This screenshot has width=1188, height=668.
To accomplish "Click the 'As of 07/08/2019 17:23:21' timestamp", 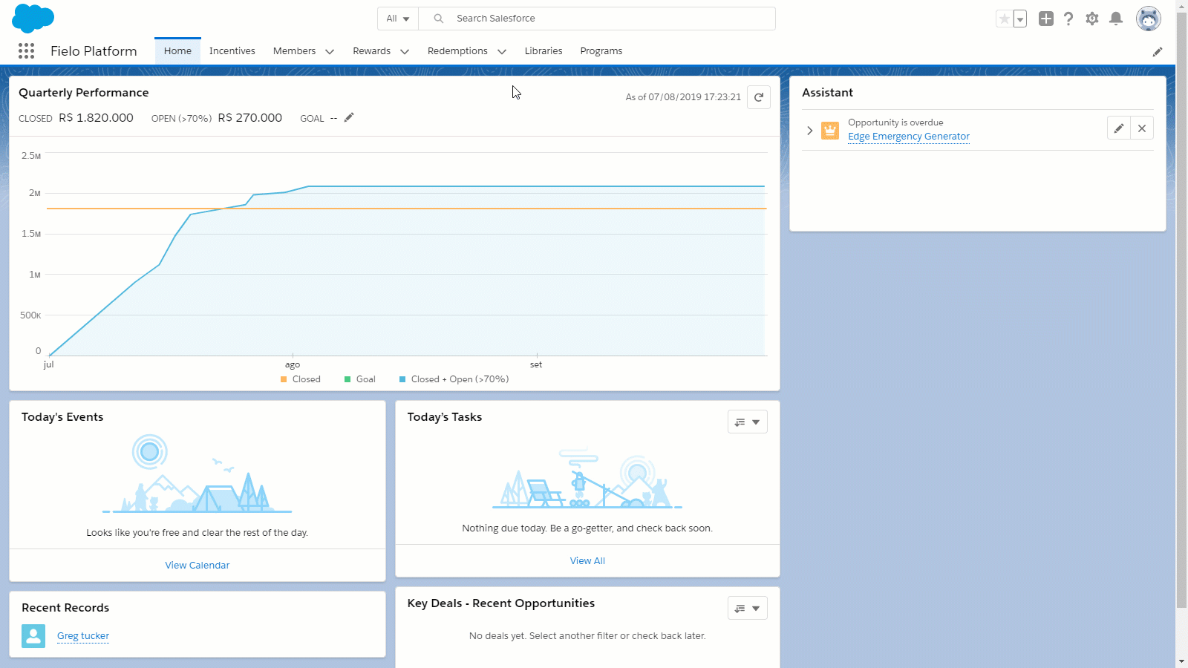I will tap(683, 97).
